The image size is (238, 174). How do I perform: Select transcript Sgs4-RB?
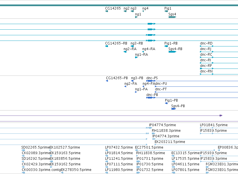pos(173,52)
